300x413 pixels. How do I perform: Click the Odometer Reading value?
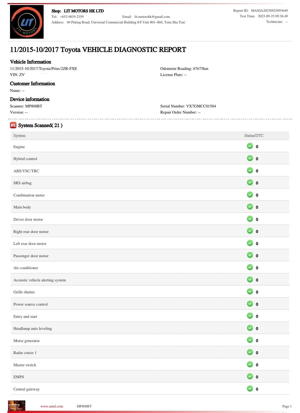(x=201, y=68)
